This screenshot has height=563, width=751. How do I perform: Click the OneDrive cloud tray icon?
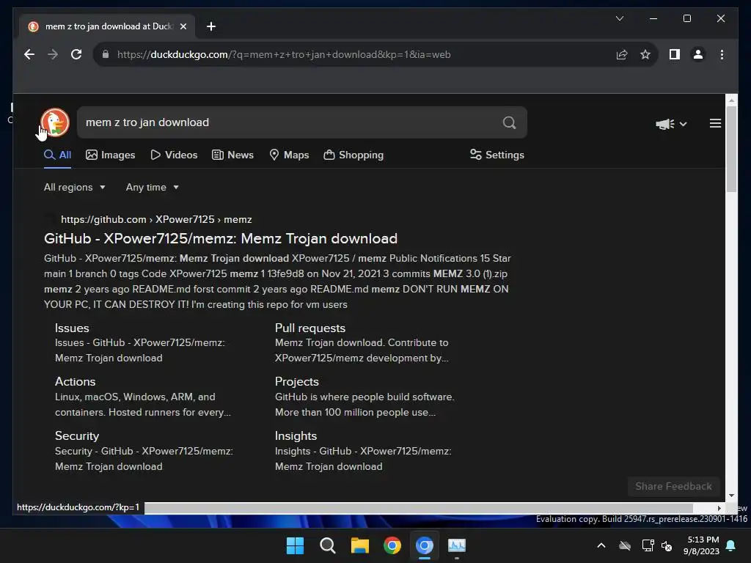pos(625,545)
